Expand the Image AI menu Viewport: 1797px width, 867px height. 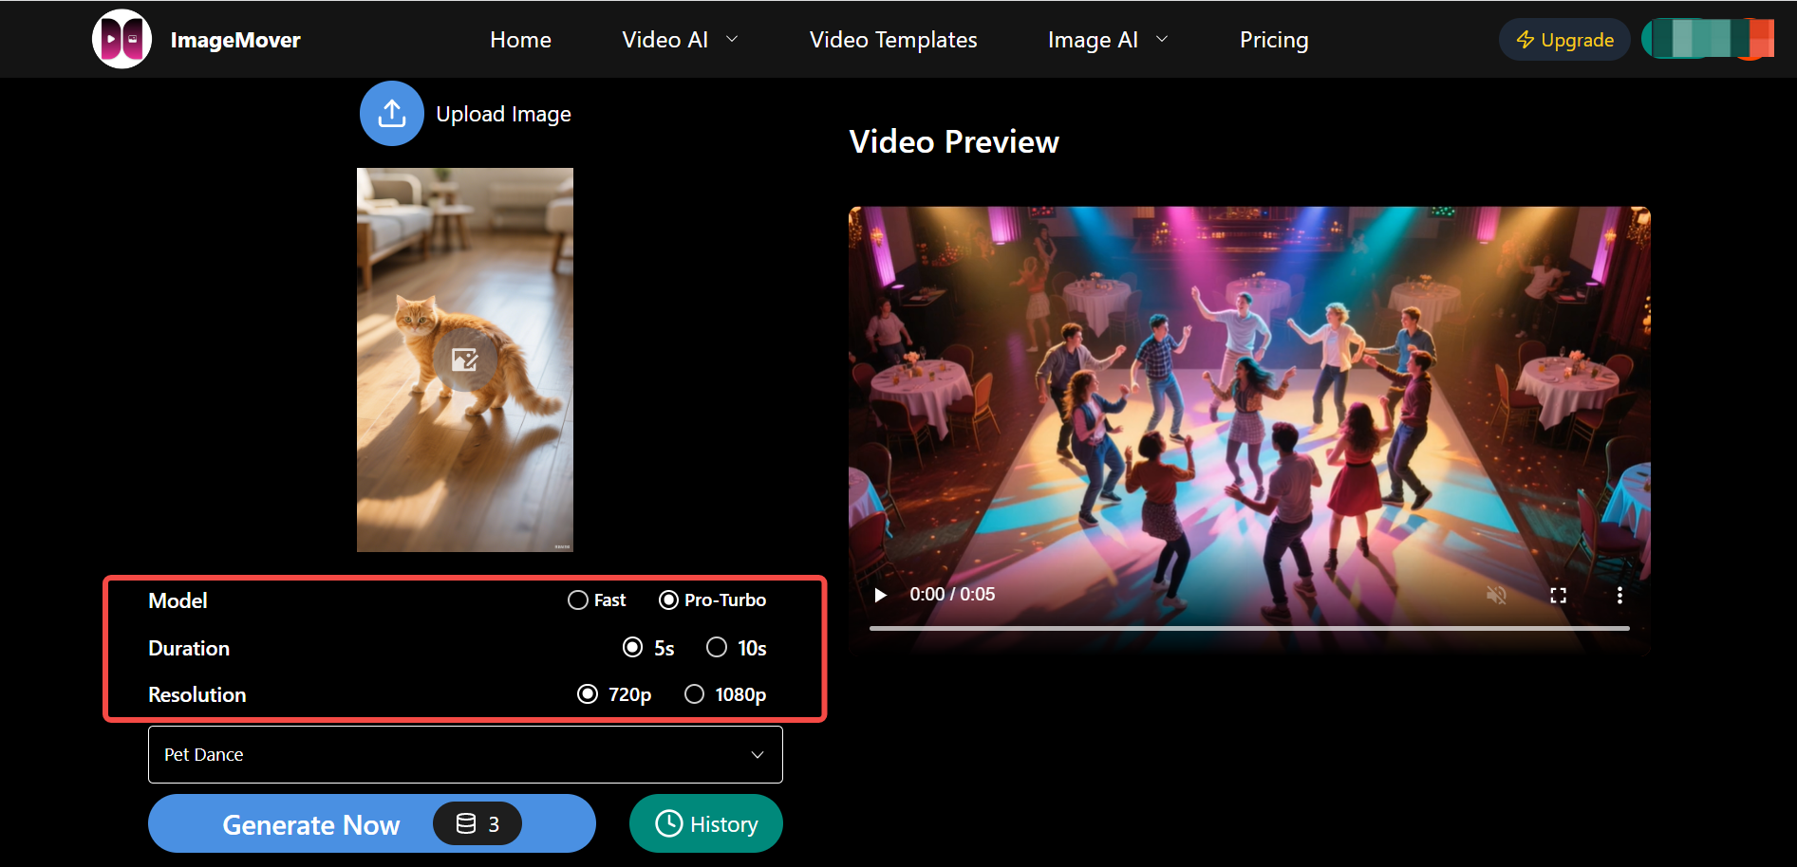click(x=1108, y=40)
